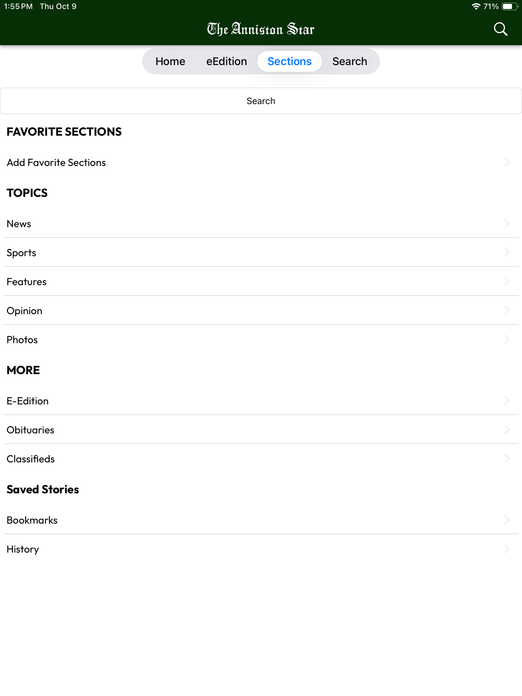This screenshot has width=522, height=696.
Task: Focus the Search input field
Action: pyautogui.click(x=261, y=101)
